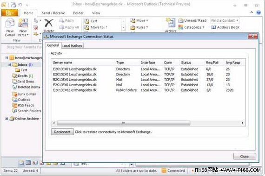The image size is (265, 176).
Task: Select the 'Move to: ?' quick step
Action: pyautogui.click(x=96, y=27)
